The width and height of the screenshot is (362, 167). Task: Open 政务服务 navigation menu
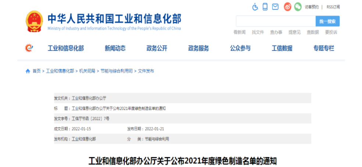coord(199,48)
